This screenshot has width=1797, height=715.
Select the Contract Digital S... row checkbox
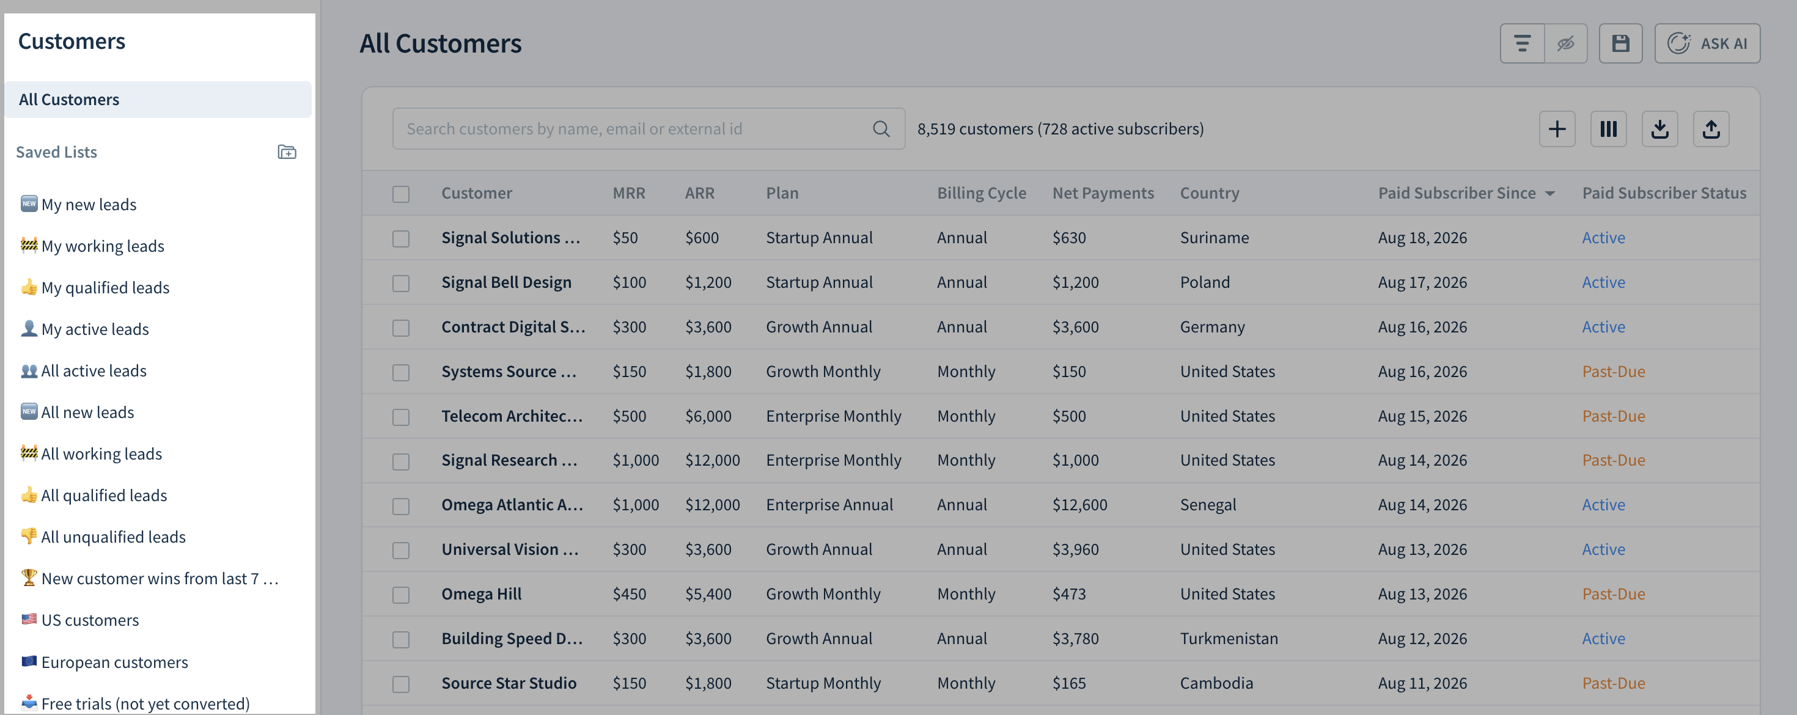[x=400, y=328]
